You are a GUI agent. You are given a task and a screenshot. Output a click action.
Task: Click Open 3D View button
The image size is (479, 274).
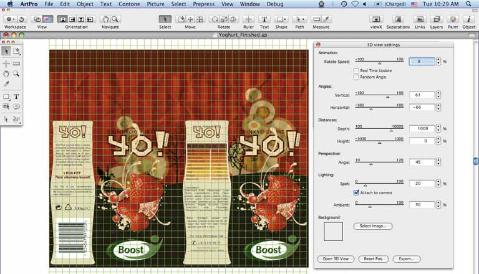click(x=336, y=259)
